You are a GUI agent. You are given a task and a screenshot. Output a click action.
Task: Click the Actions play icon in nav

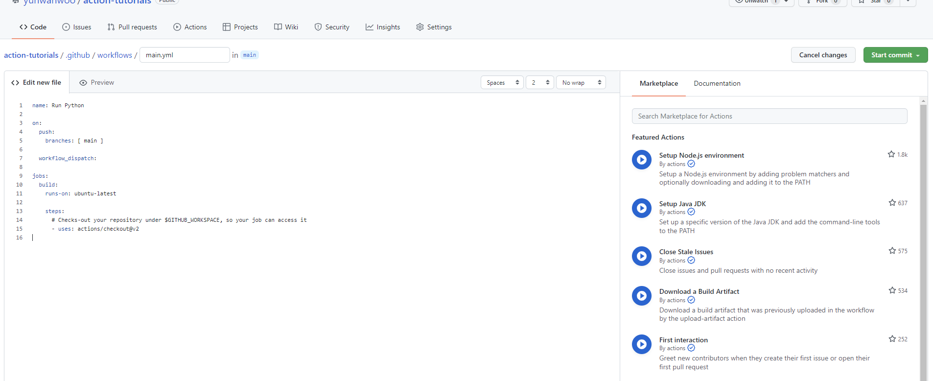click(x=177, y=27)
